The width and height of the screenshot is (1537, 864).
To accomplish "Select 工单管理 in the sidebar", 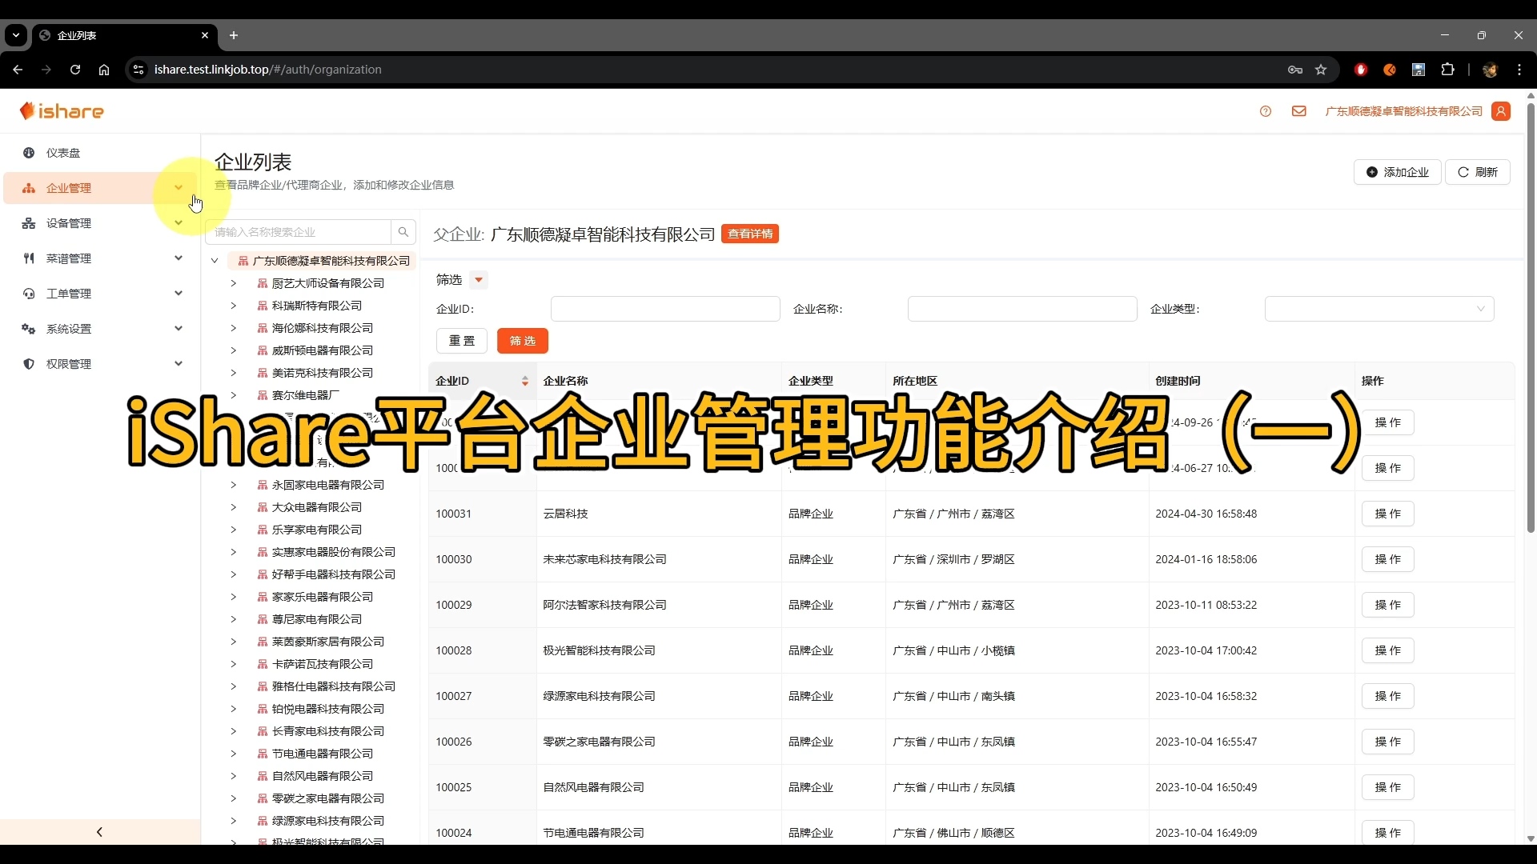I will (x=68, y=294).
